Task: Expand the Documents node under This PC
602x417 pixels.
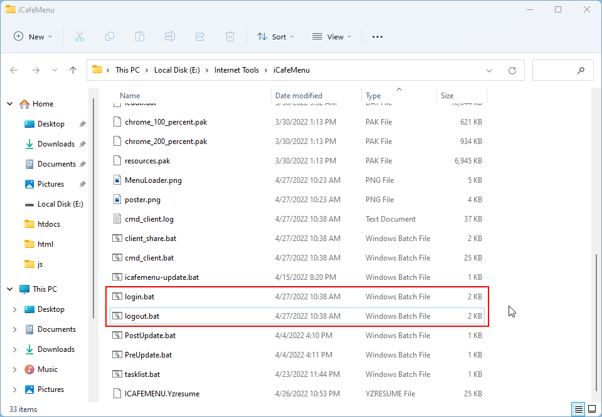Action: point(14,329)
